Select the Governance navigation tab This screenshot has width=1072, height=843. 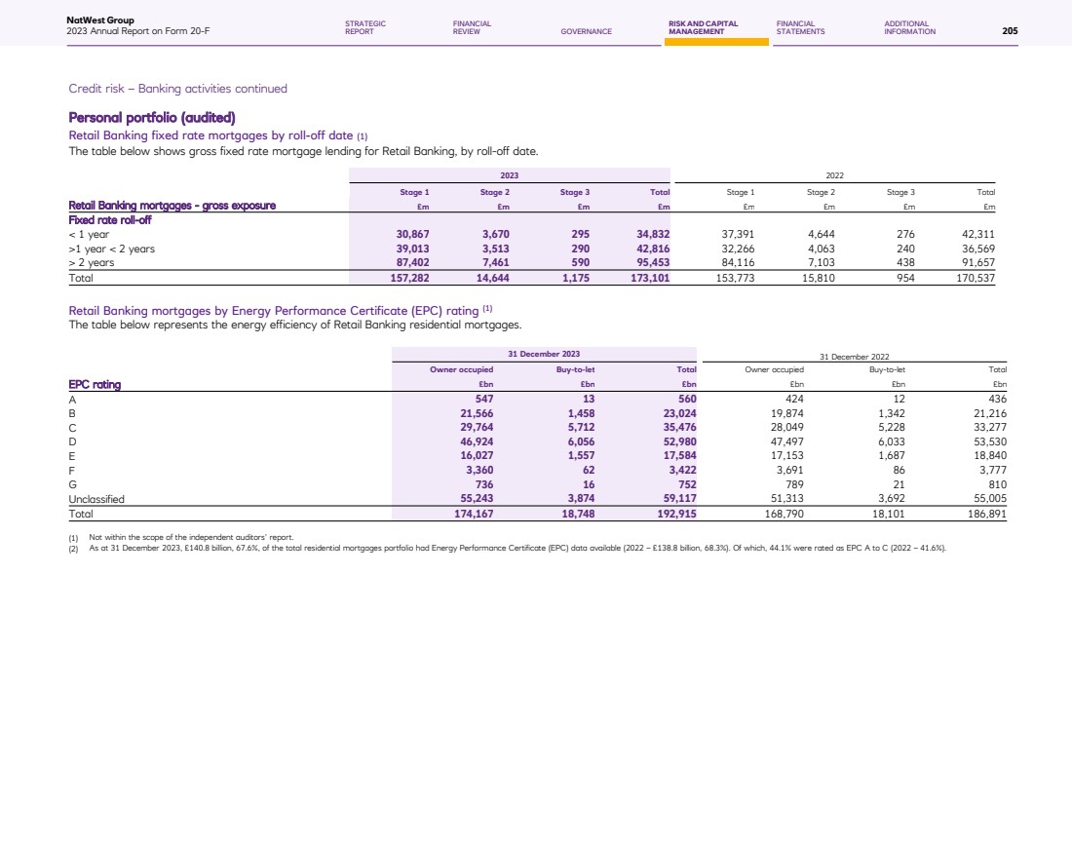tap(586, 31)
